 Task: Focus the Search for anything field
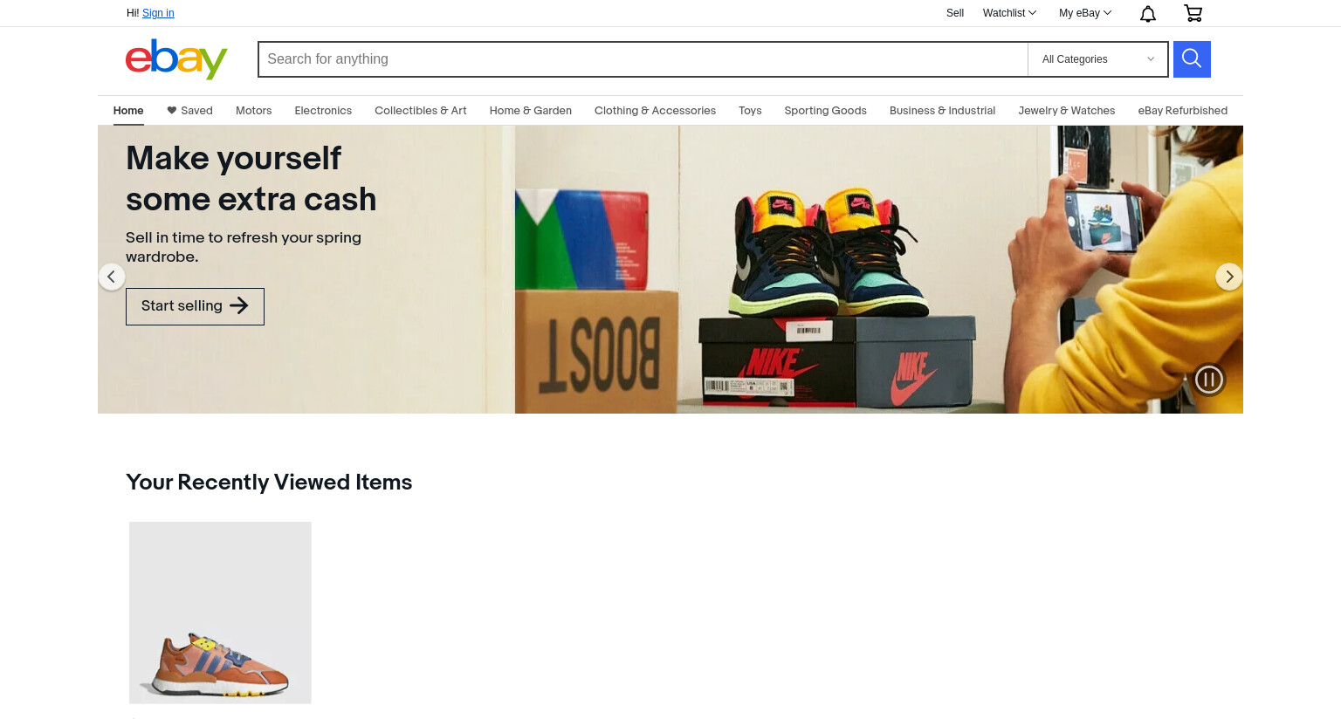pyautogui.click(x=643, y=59)
